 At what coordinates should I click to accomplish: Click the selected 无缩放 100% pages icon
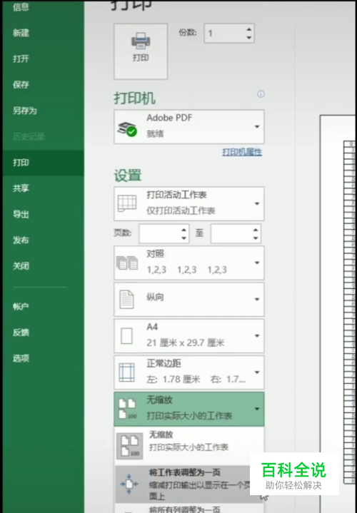click(127, 409)
